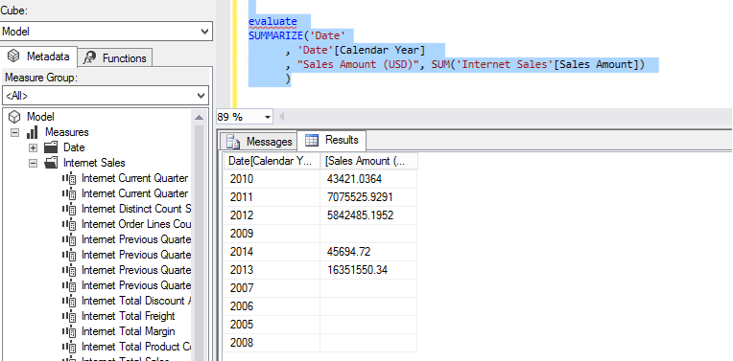Click the Internet Total Margin measure icon
733x361 pixels.
69,331
